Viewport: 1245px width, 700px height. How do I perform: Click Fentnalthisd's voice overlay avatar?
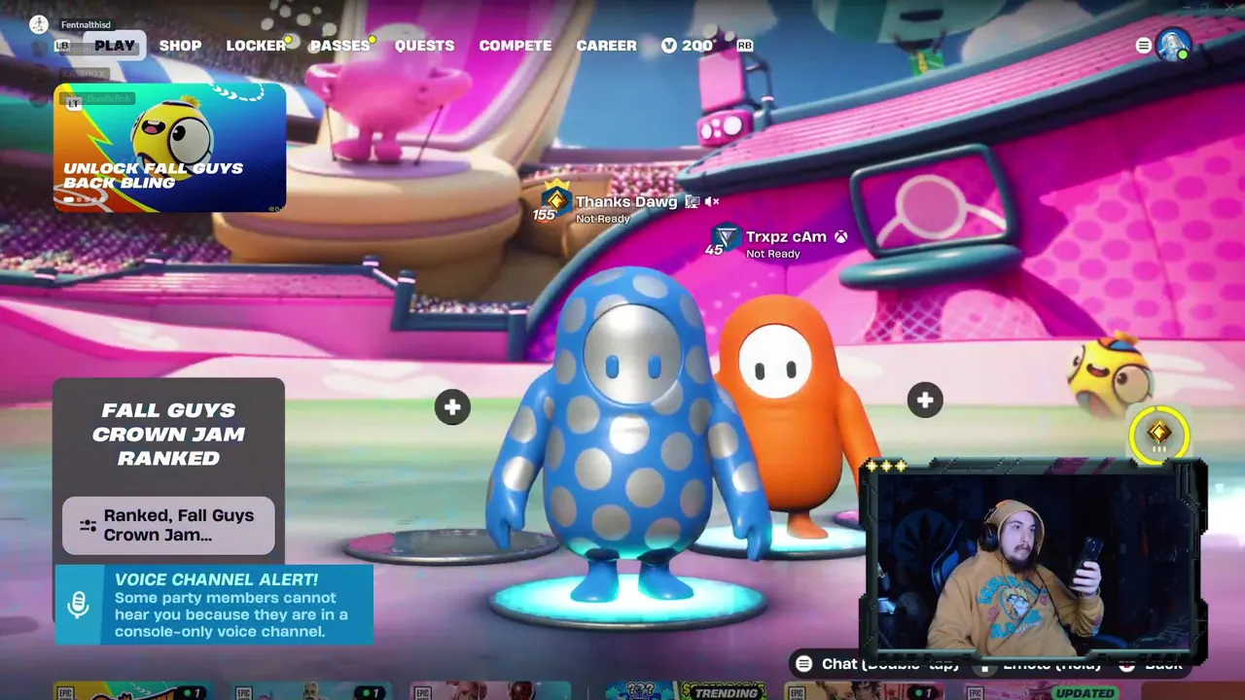39,24
